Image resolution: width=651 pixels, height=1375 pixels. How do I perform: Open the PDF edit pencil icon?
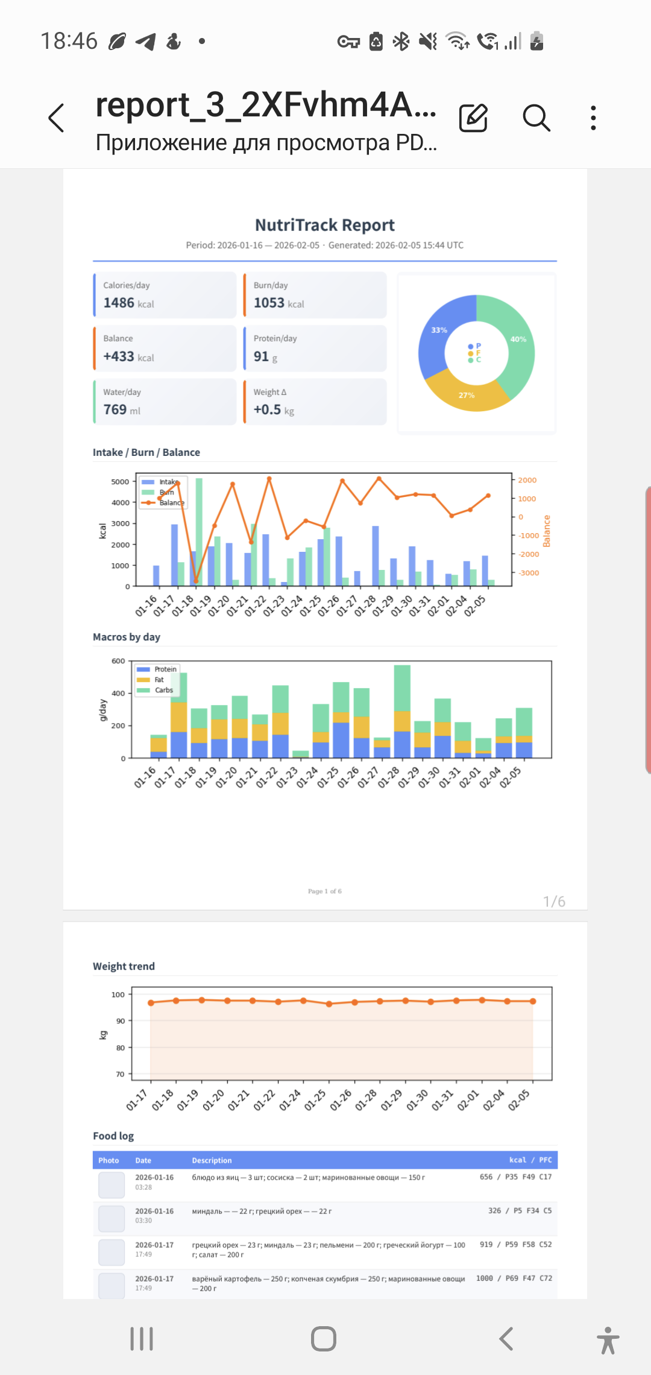(x=473, y=118)
